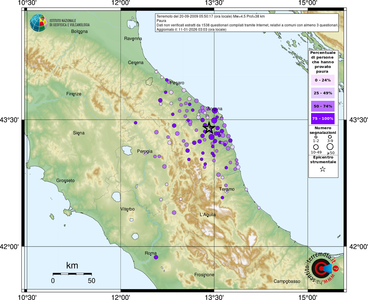368x300 pixels.
Task: Click the 0 - 24% legend color swatch
Action: click(323, 80)
